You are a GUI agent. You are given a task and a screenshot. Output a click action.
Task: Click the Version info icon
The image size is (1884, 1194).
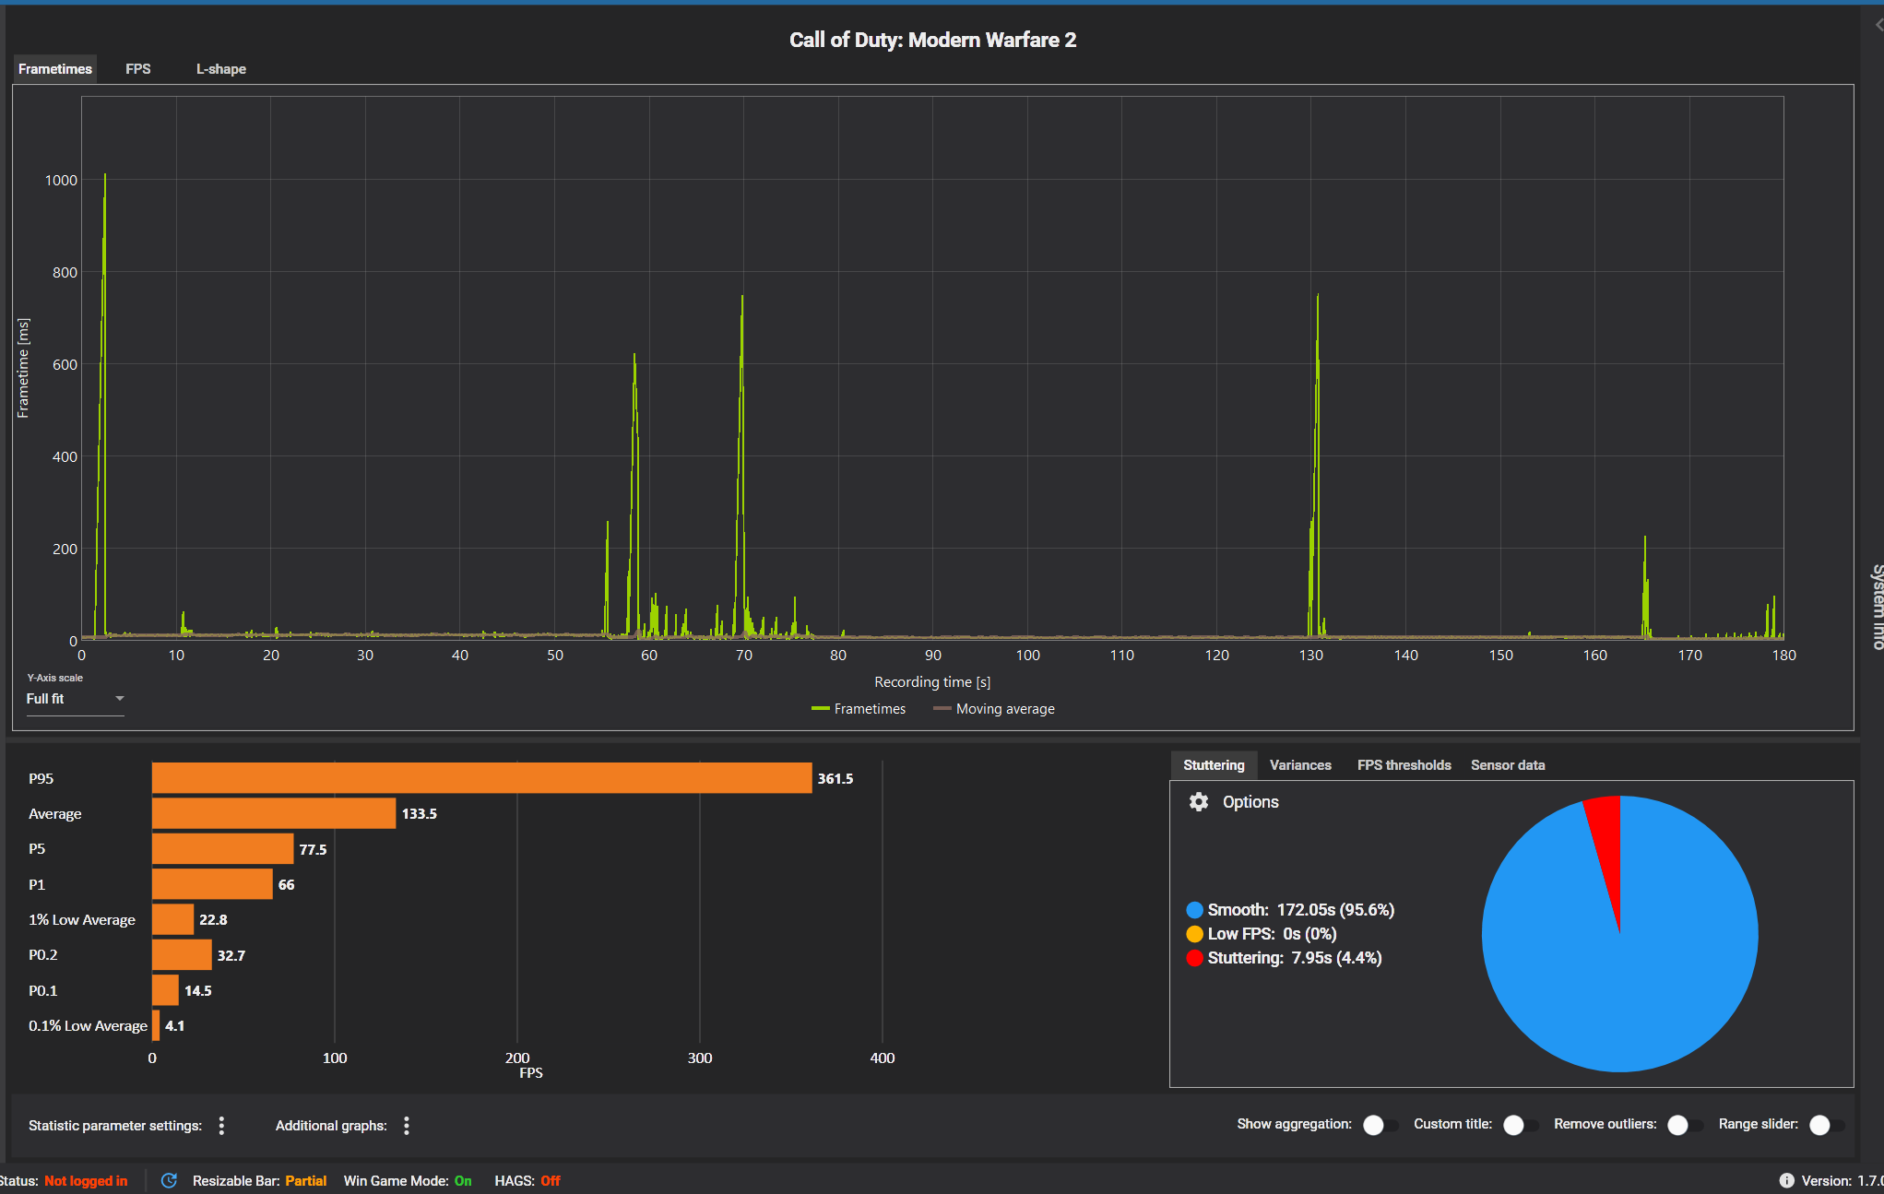coord(1786,1180)
